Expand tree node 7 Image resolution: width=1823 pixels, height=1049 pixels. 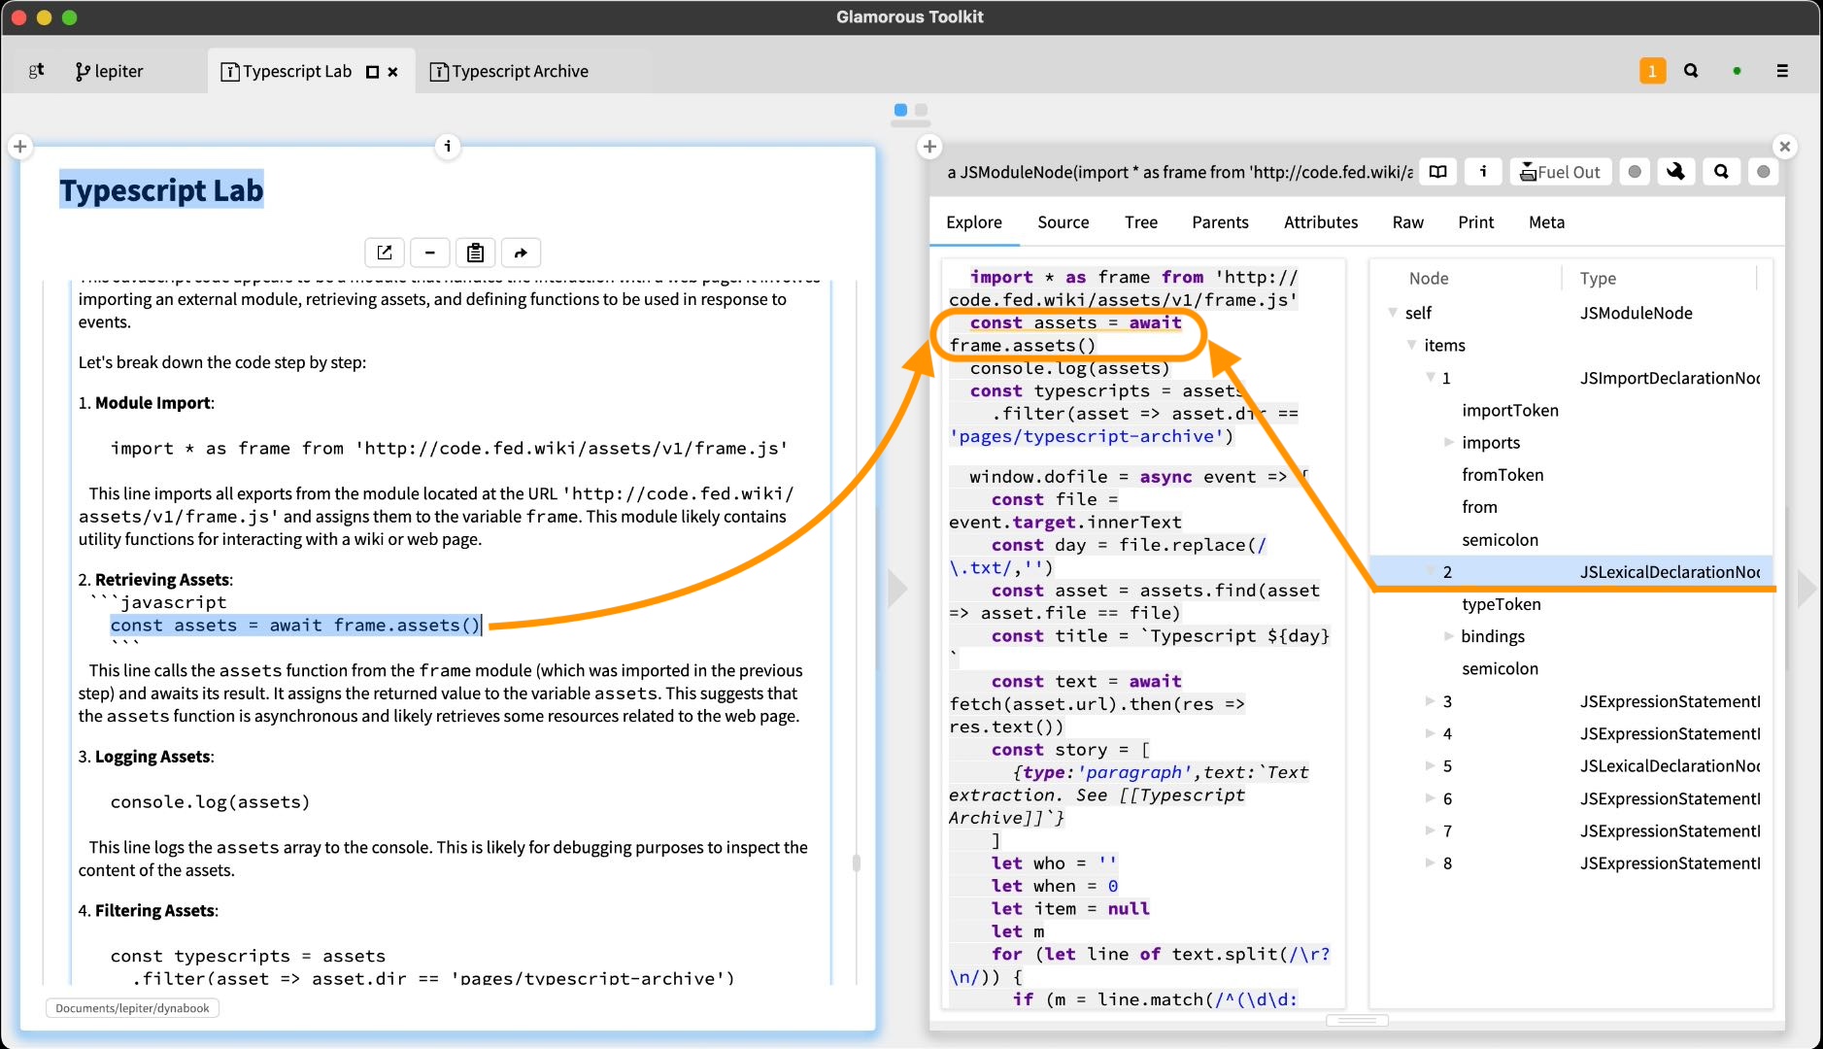[1430, 830]
